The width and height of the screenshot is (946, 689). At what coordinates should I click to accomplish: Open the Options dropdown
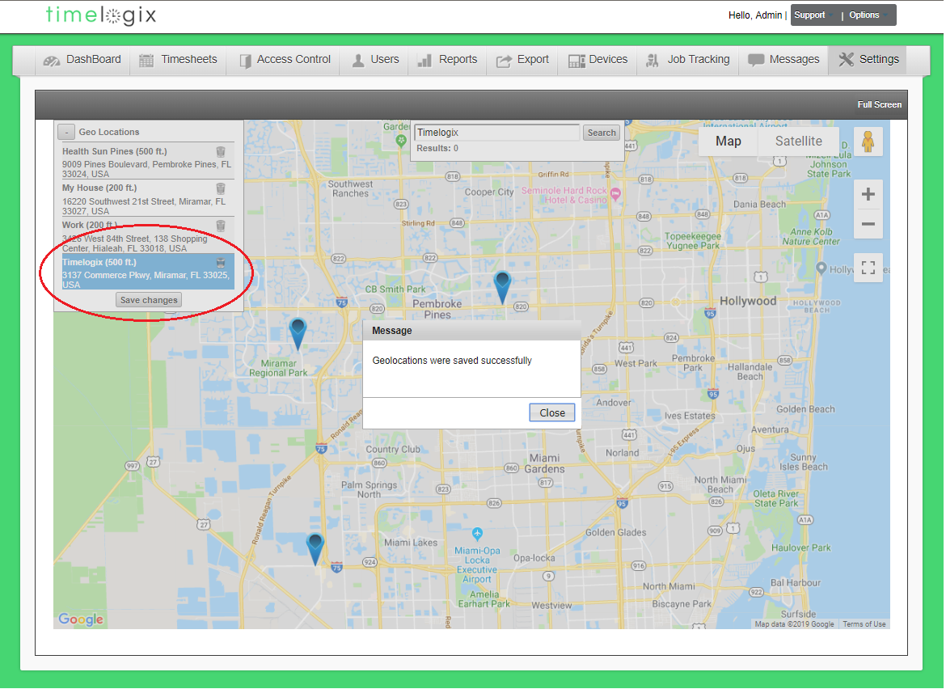(x=868, y=15)
